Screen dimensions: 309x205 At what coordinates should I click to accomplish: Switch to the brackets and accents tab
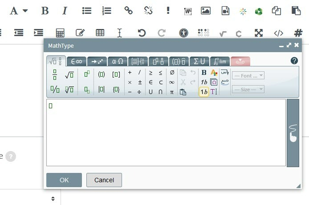[x=179, y=61]
